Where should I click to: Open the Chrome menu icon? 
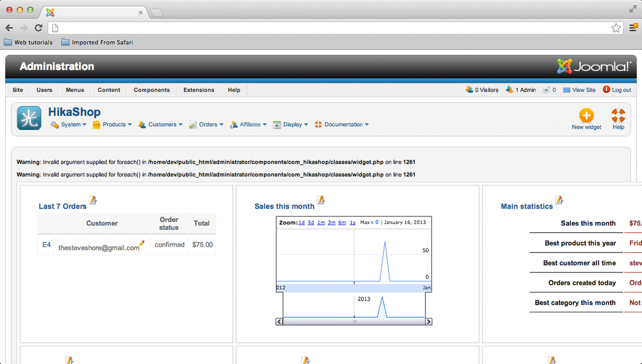tap(633, 28)
